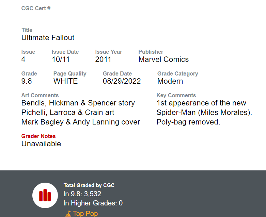Click the issue date 10/11
This screenshot has height=217, width=266.
tap(61, 60)
